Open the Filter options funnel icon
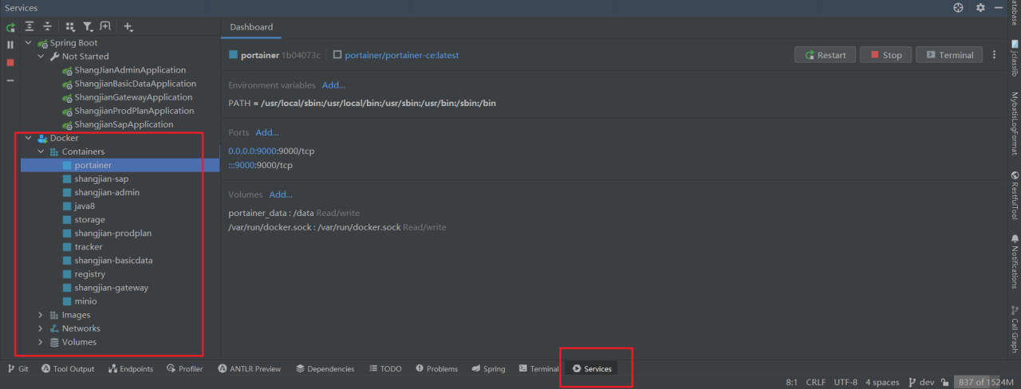1021x389 pixels. 88,27
